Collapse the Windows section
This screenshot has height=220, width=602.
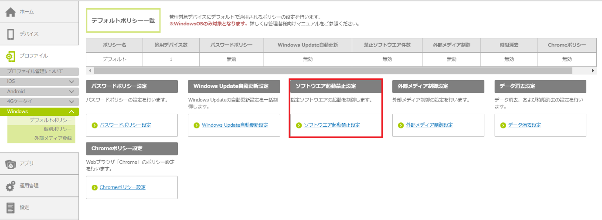click(x=71, y=112)
